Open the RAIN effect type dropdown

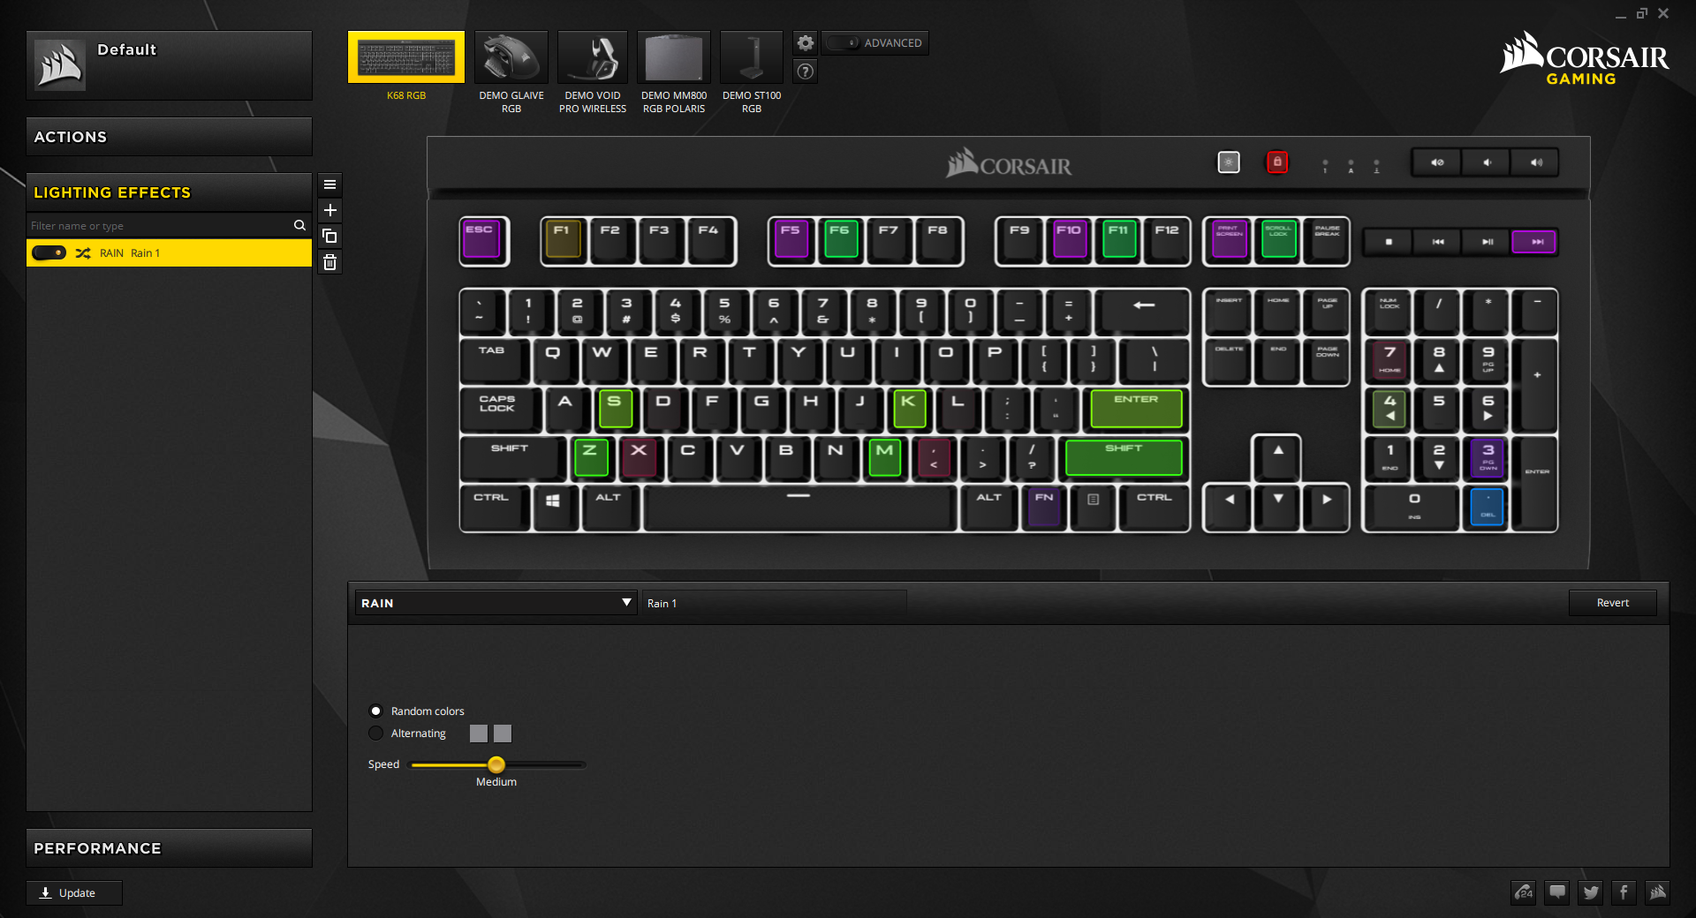[x=496, y=603]
